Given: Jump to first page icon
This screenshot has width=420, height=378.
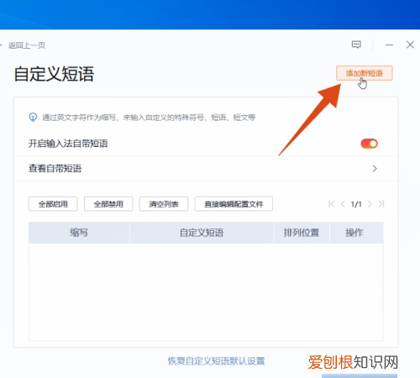Looking at the screenshot, I should click(332, 204).
